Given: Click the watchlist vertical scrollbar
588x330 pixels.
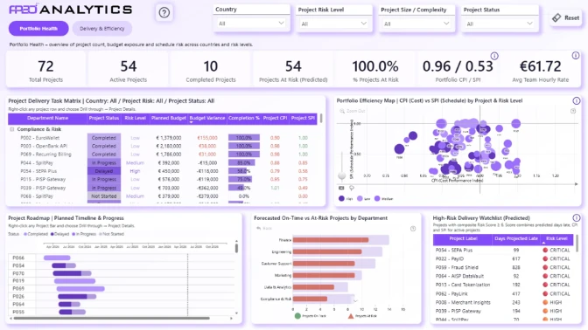Looking at the screenshot, I should (x=577, y=244).
